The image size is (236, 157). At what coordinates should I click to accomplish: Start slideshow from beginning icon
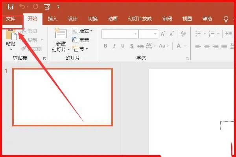pyautogui.click(x=47, y=7)
